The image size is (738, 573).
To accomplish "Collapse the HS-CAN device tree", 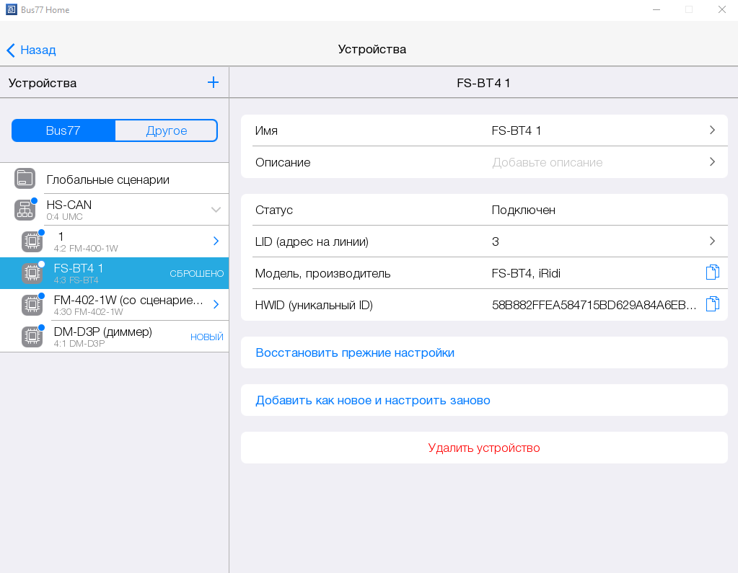I will [216, 210].
